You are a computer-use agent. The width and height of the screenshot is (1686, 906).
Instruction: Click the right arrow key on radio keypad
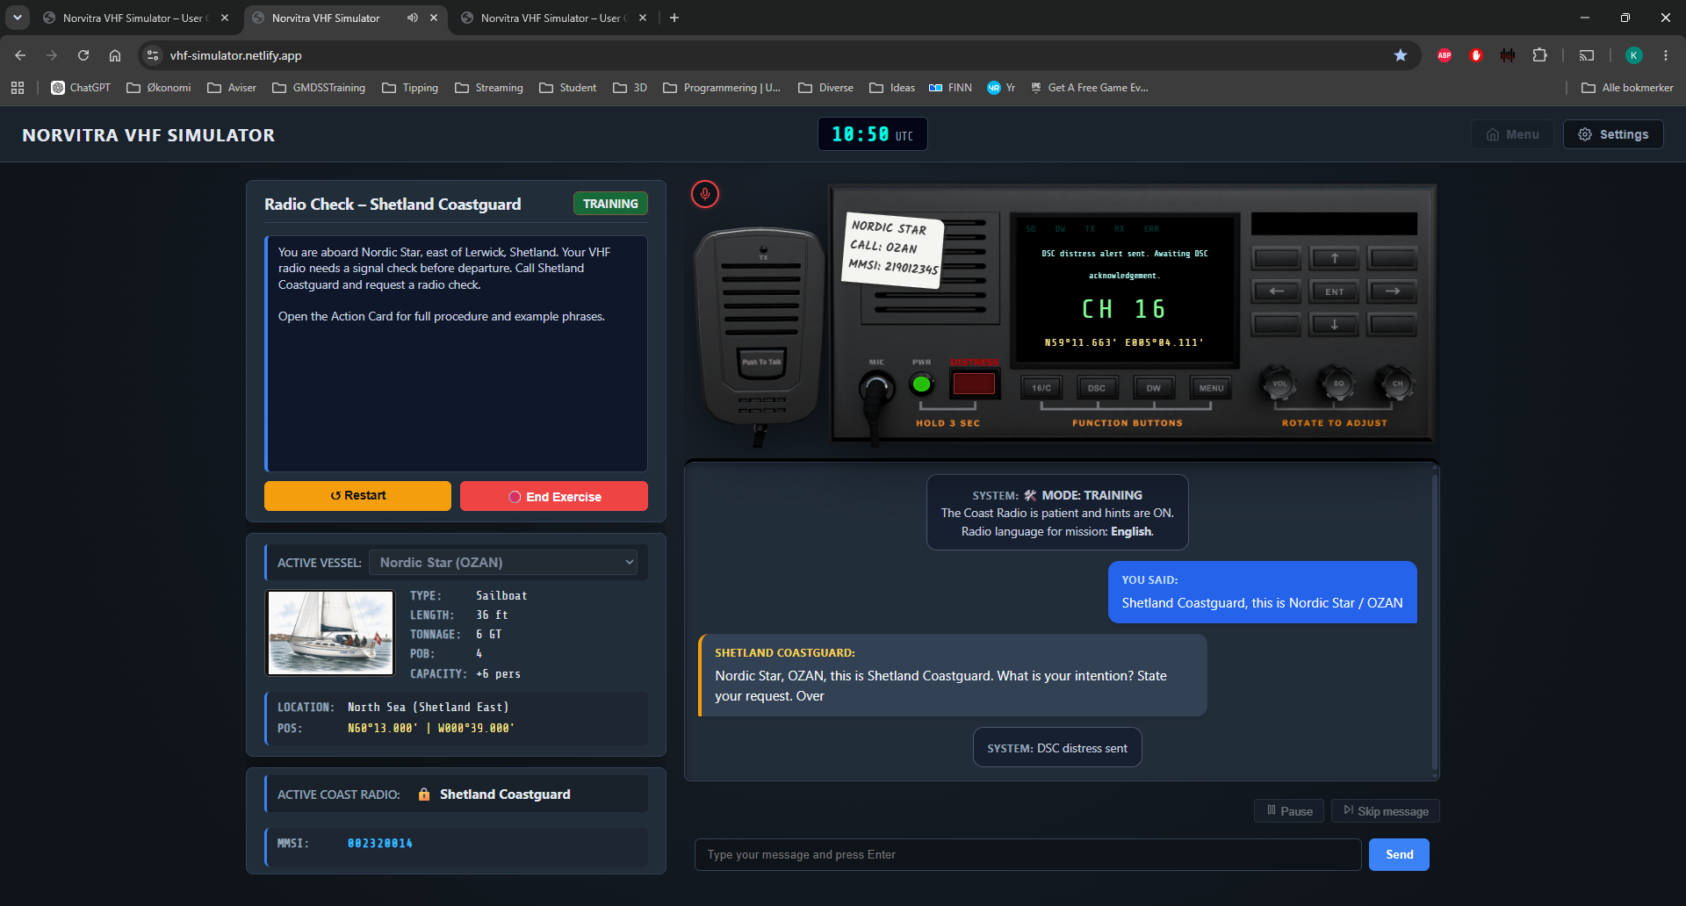1393,291
